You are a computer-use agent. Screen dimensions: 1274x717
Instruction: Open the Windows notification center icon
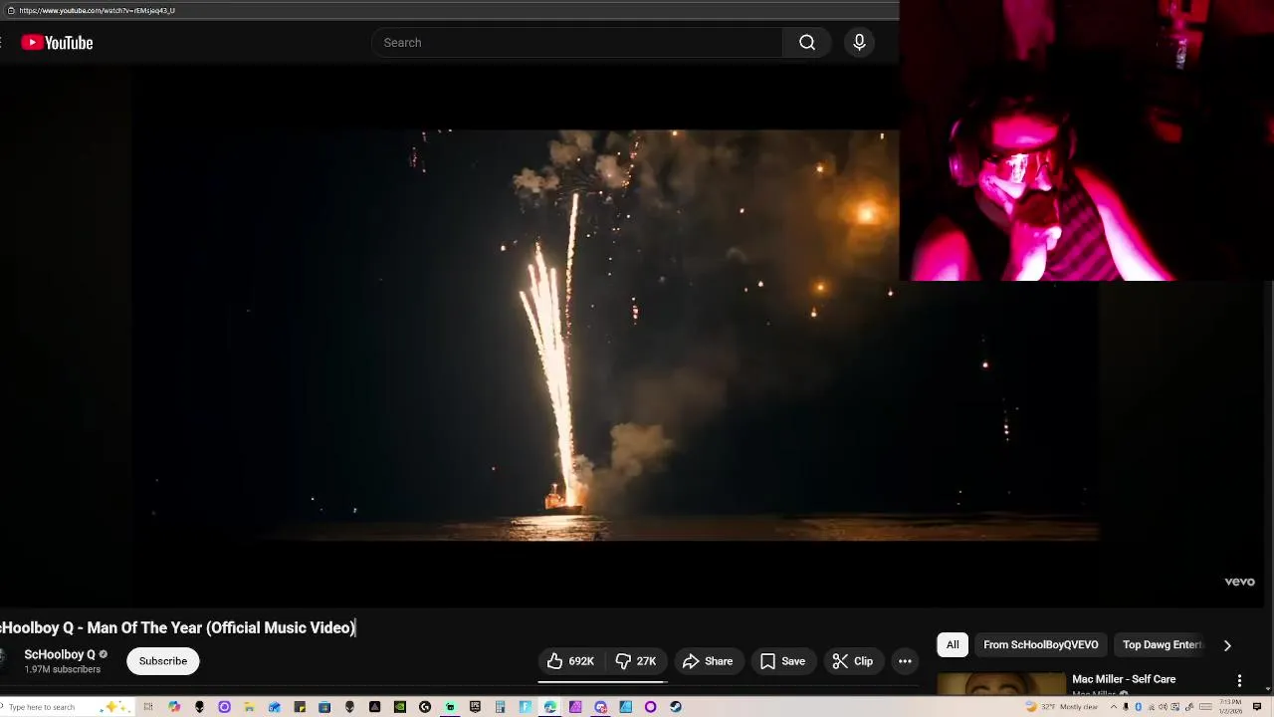tap(1257, 707)
